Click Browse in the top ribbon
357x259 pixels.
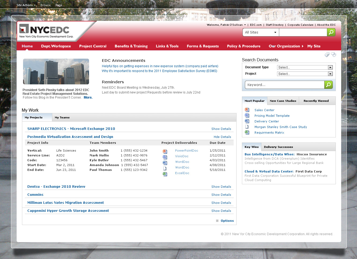(x=46, y=5)
